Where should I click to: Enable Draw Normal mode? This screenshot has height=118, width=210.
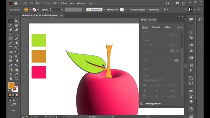pos(10,100)
